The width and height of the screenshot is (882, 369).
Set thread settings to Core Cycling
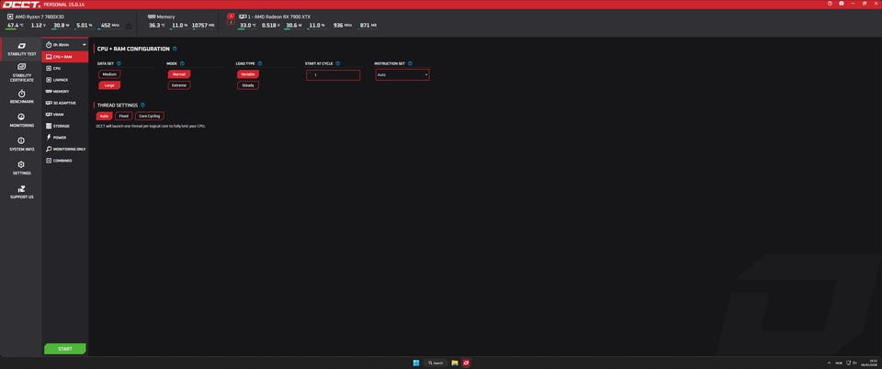pyautogui.click(x=150, y=117)
